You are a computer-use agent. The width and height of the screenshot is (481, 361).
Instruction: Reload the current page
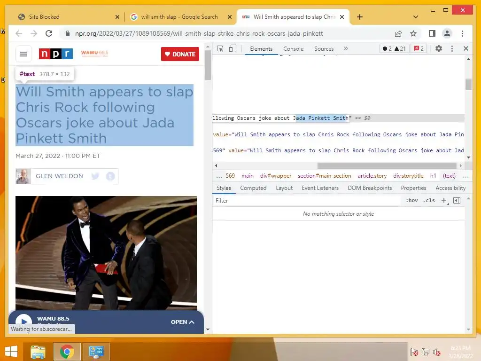(x=49, y=33)
